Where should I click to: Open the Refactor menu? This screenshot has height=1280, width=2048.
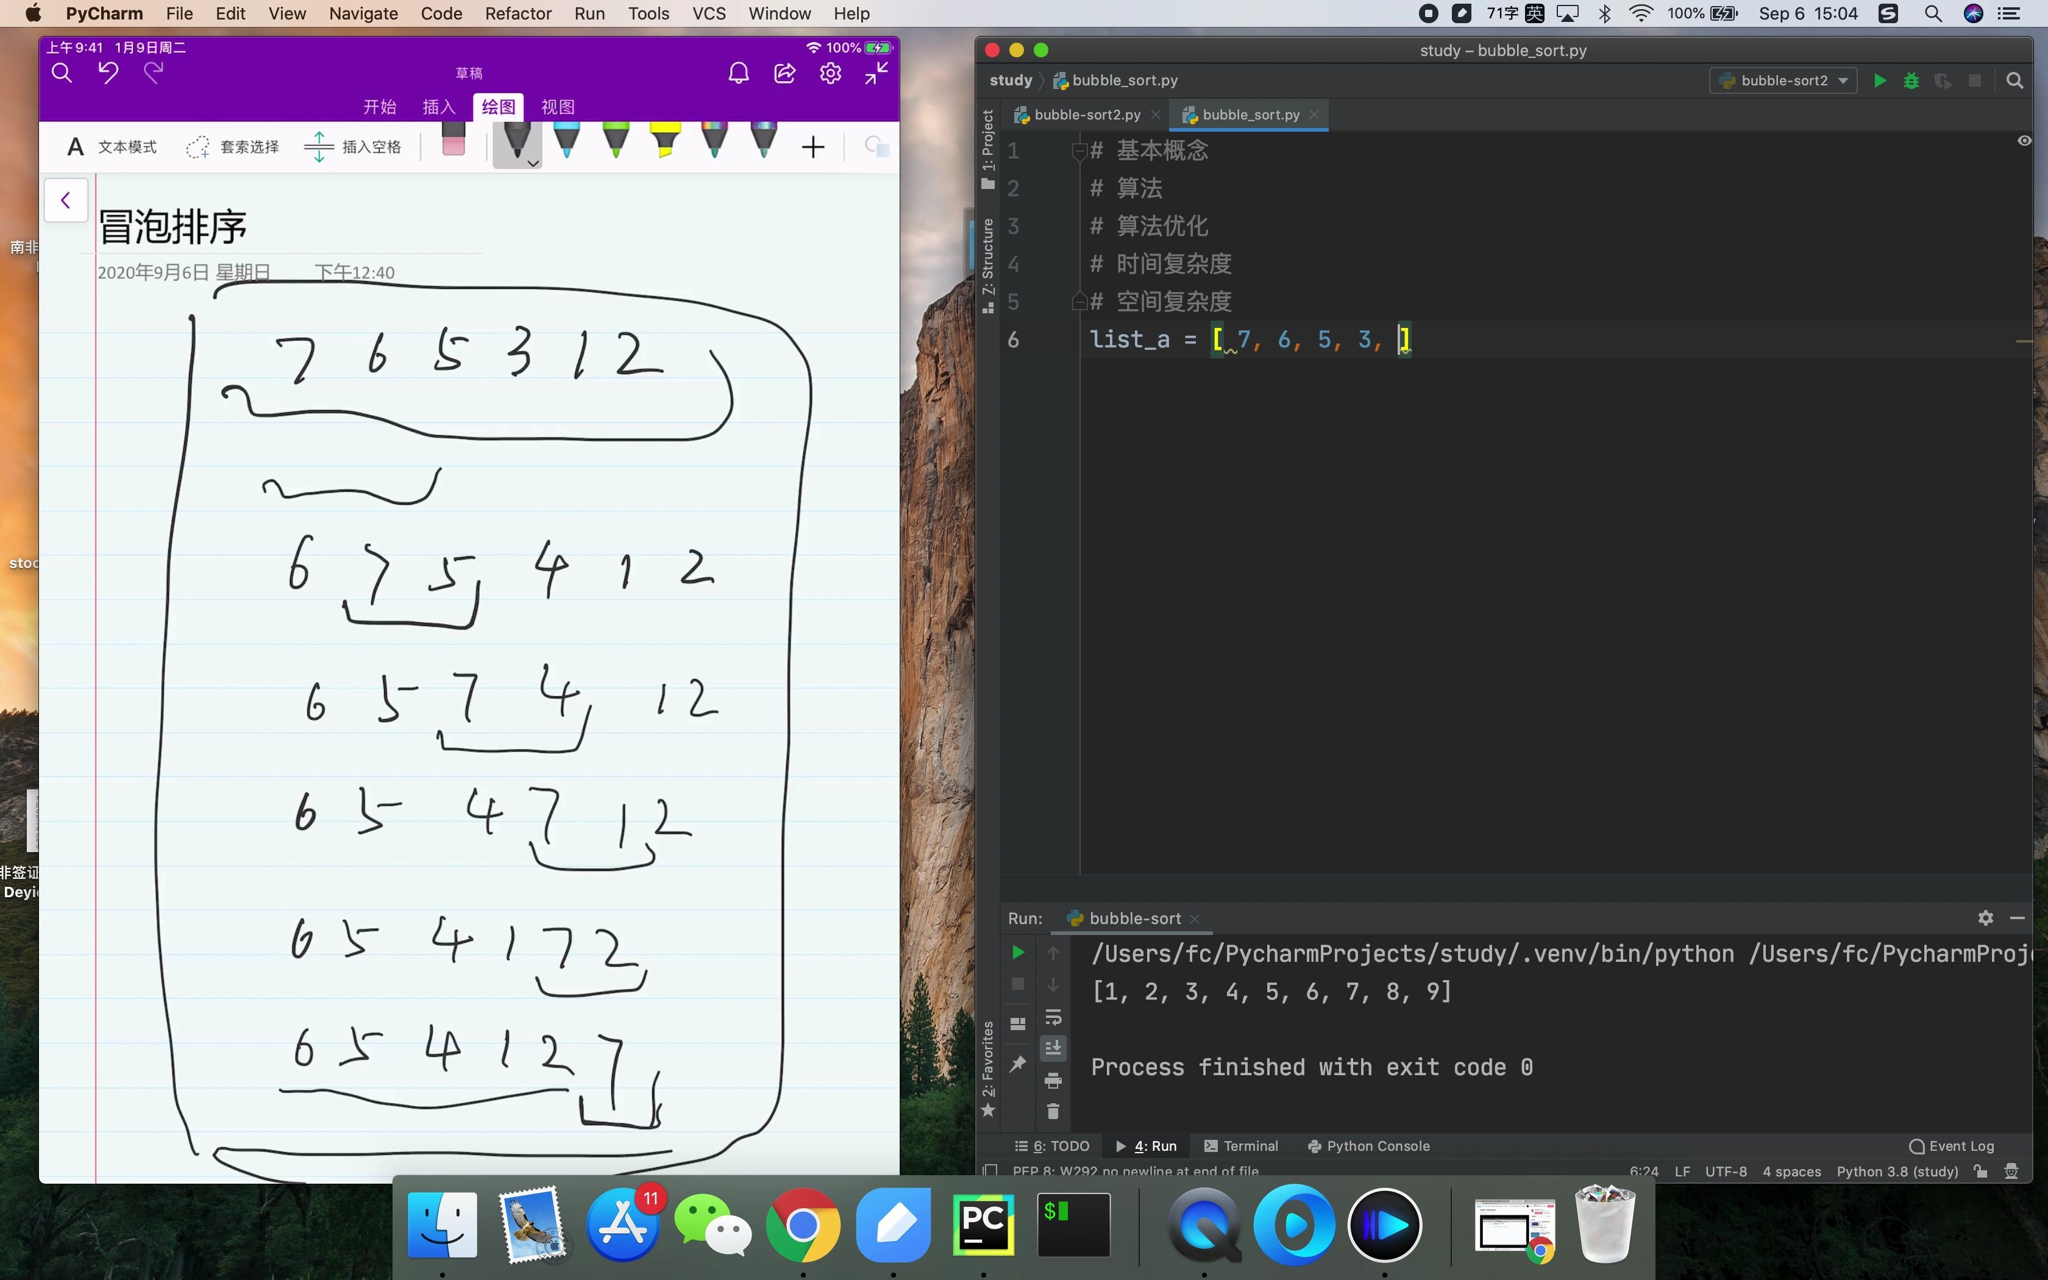tap(517, 13)
